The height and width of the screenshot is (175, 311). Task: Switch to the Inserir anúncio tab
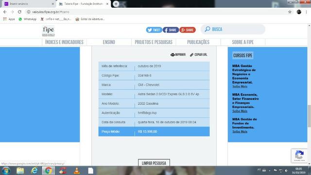point(28,4)
